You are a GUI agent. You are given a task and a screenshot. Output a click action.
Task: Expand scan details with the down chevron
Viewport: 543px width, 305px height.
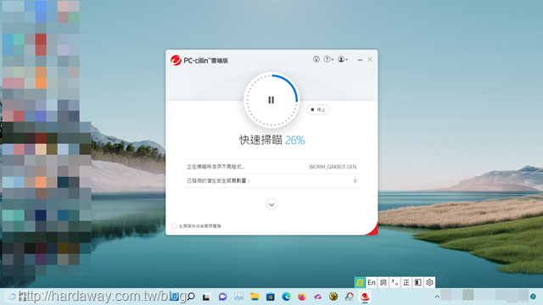[271, 204]
